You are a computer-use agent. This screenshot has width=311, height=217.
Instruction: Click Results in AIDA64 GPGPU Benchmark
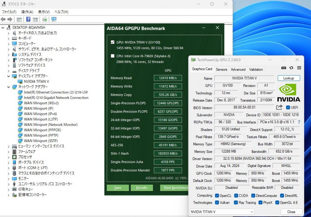click(x=142, y=188)
